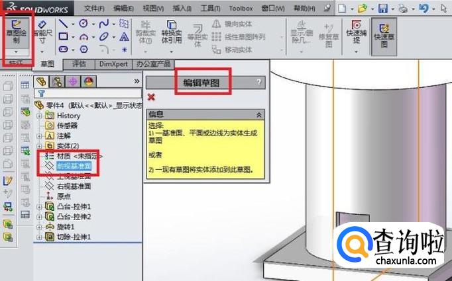
Task: Select the Point sketch tool
Action: click(124, 50)
